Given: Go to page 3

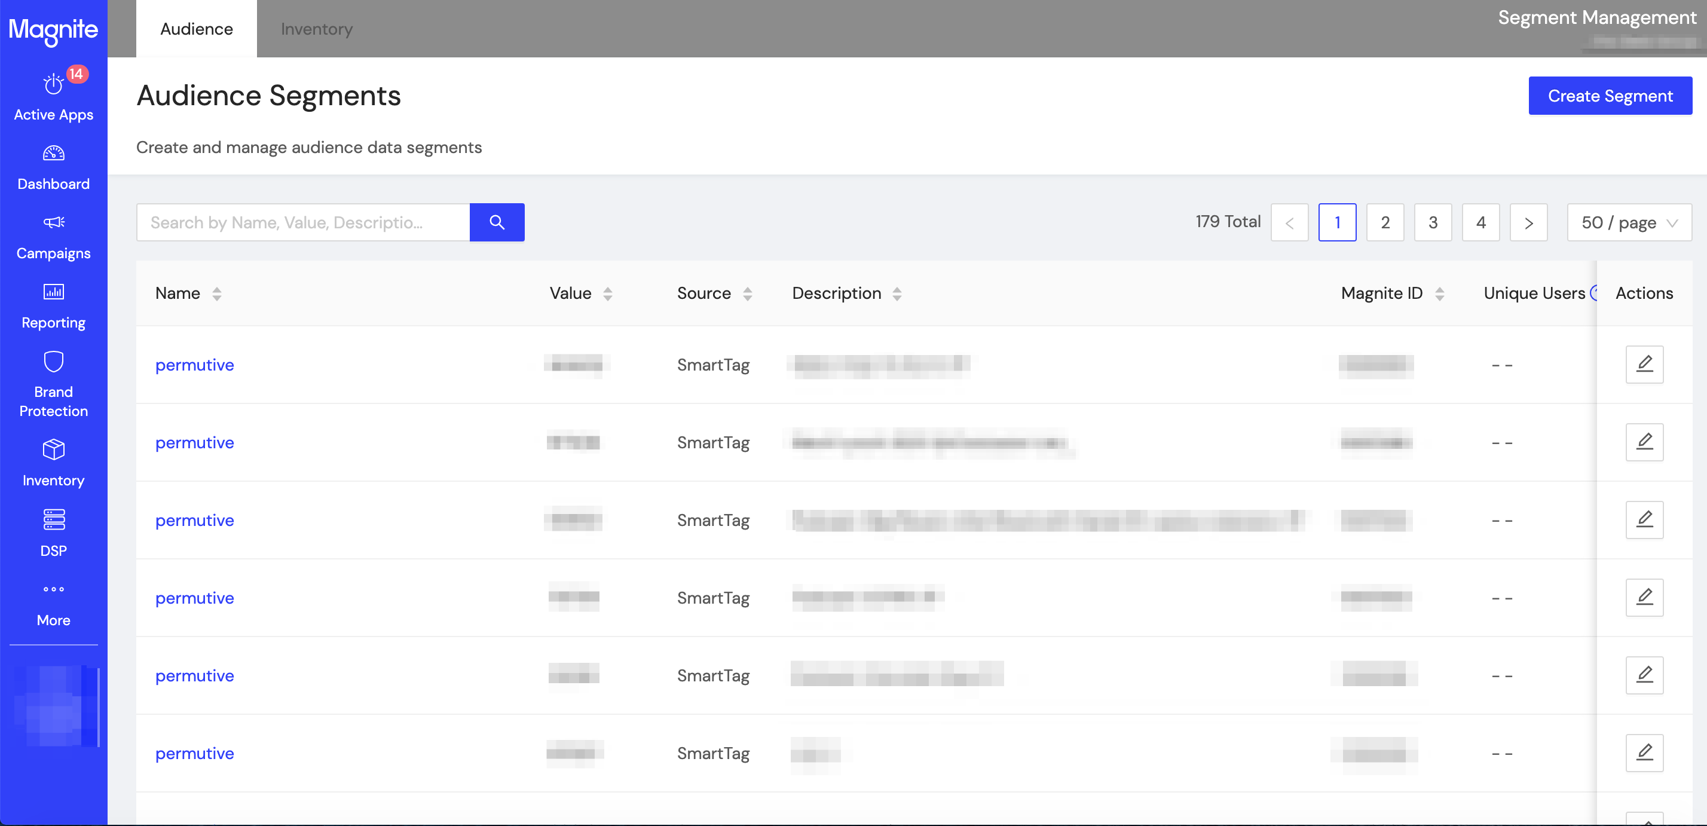Looking at the screenshot, I should click(x=1433, y=222).
